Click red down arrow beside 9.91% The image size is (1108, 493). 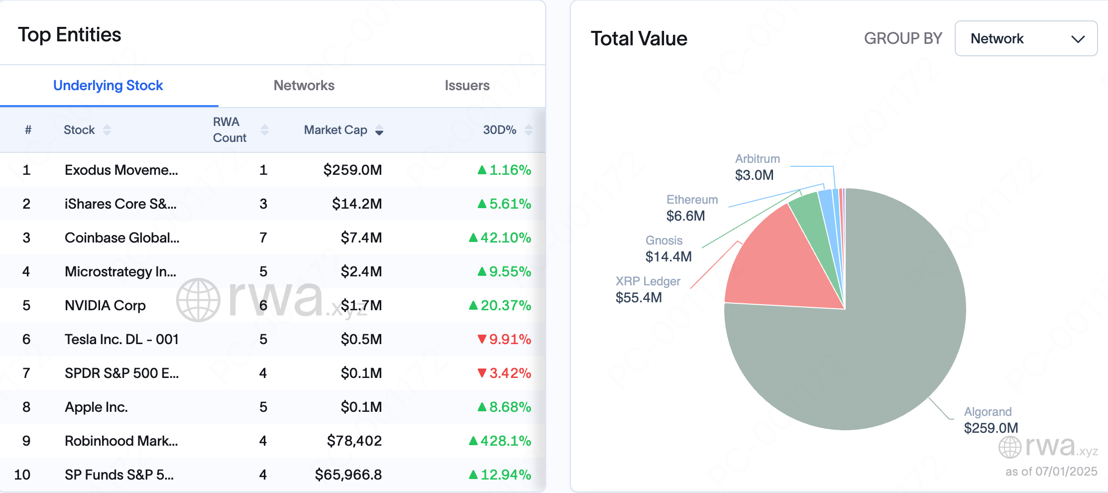(x=482, y=340)
